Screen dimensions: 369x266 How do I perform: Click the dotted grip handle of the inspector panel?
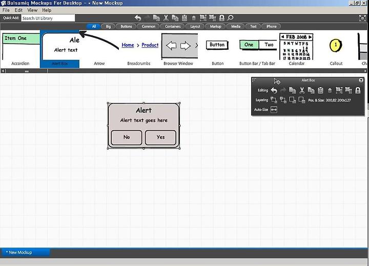[x=254, y=80]
